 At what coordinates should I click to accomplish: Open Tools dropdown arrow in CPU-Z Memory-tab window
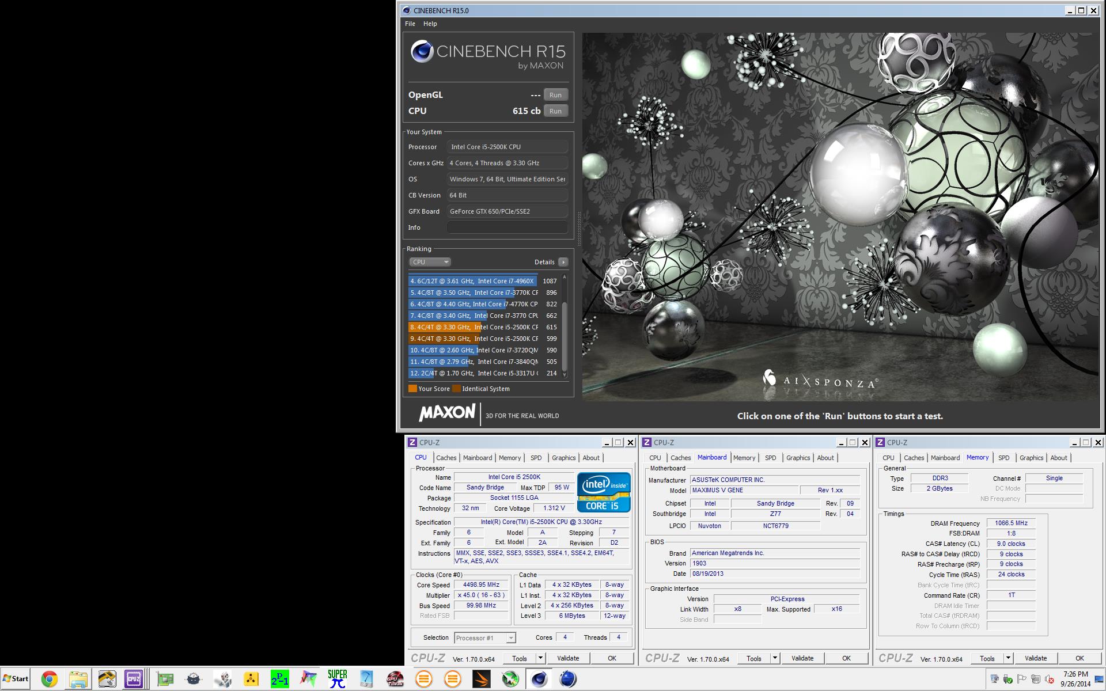coord(1008,658)
